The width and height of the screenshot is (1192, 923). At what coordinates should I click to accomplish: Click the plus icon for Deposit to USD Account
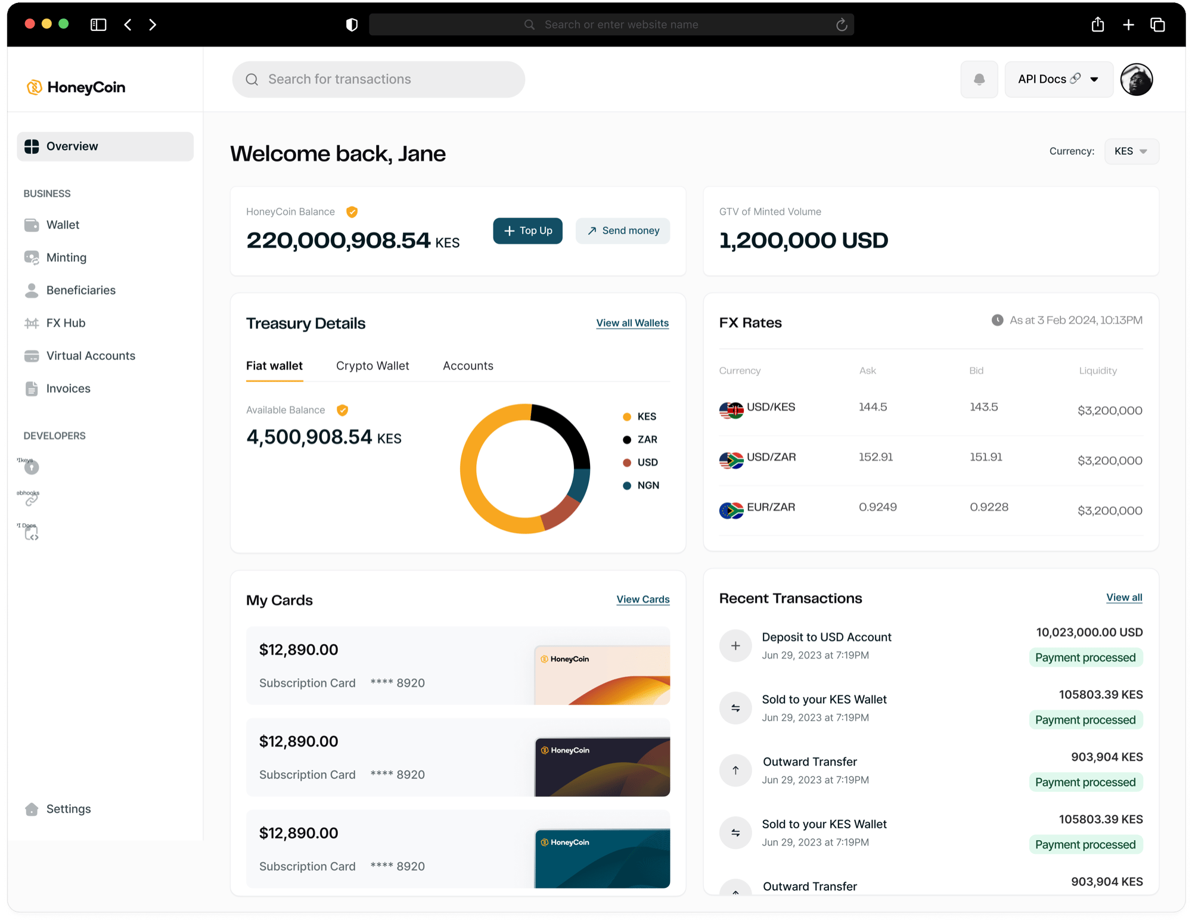pyautogui.click(x=735, y=646)
